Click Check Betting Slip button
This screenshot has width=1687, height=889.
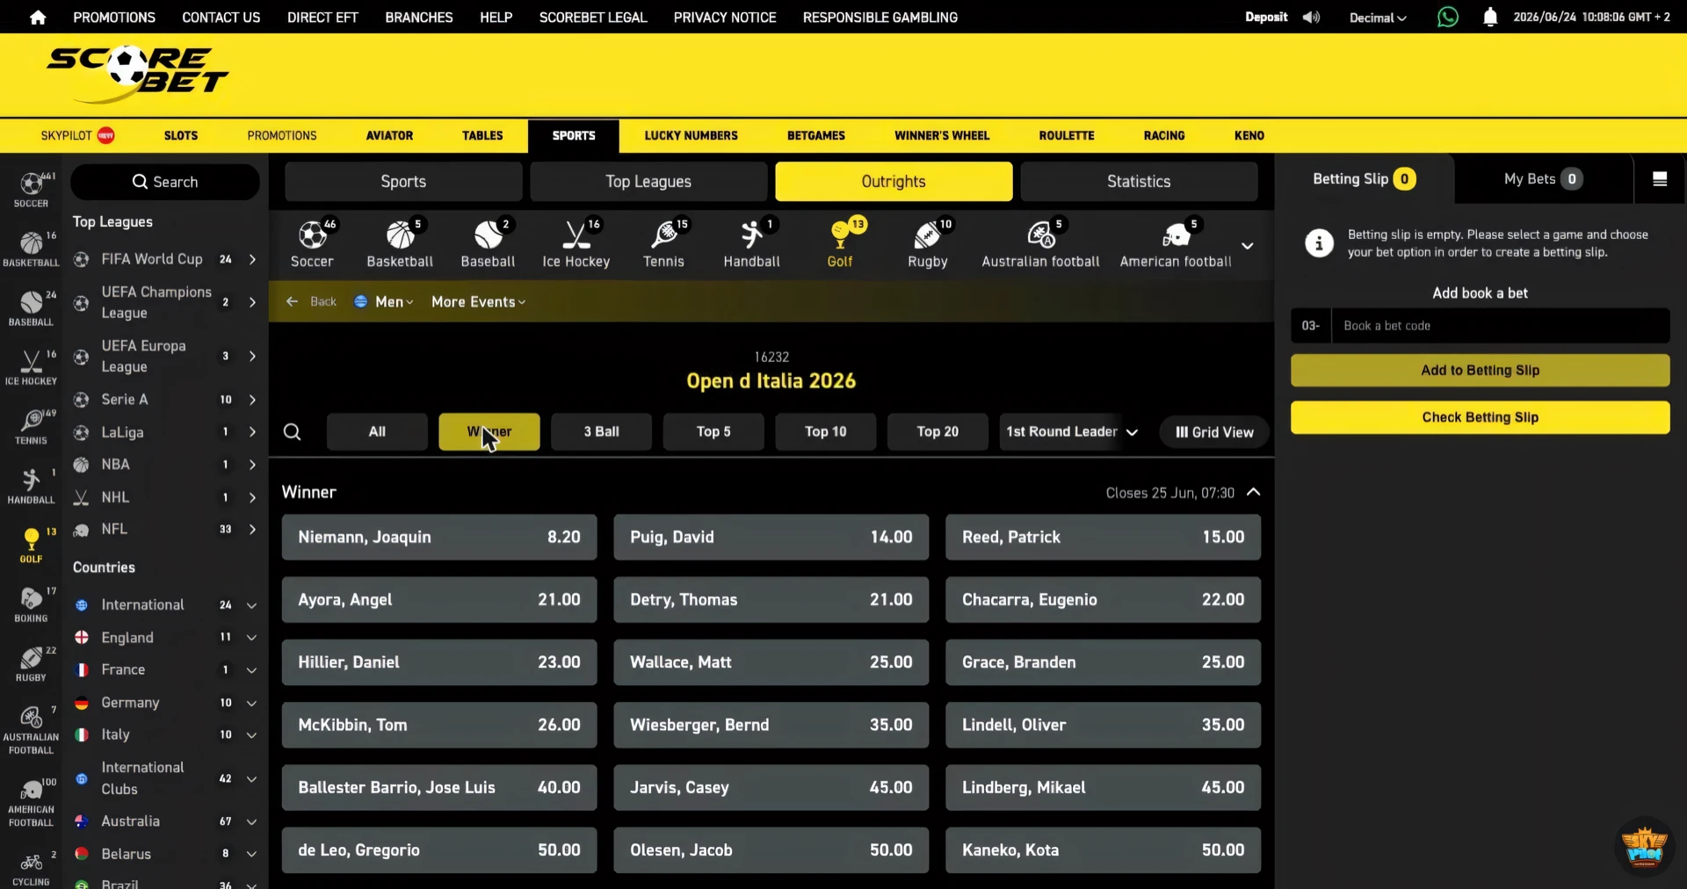[1481, 418]
